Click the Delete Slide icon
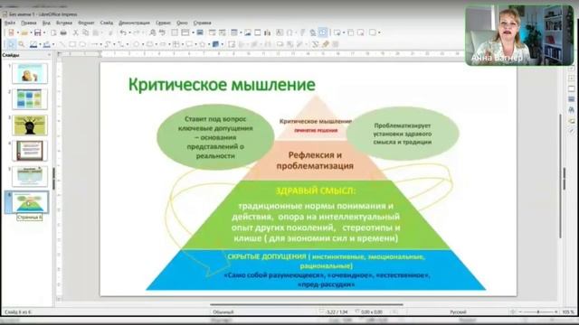Viewport: 579px width, 325px height. coord(360,32)
